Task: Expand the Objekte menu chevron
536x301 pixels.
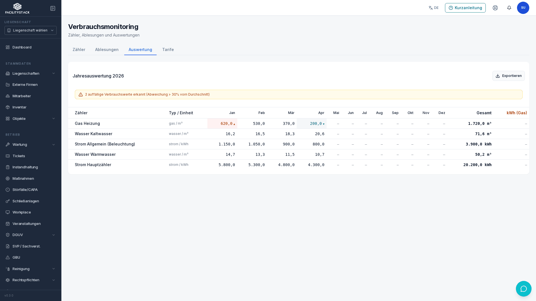Action: [x=54, y=119]
